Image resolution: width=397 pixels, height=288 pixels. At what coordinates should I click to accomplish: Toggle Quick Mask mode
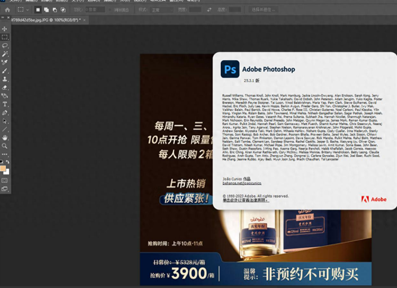click(x=5, y=180)
